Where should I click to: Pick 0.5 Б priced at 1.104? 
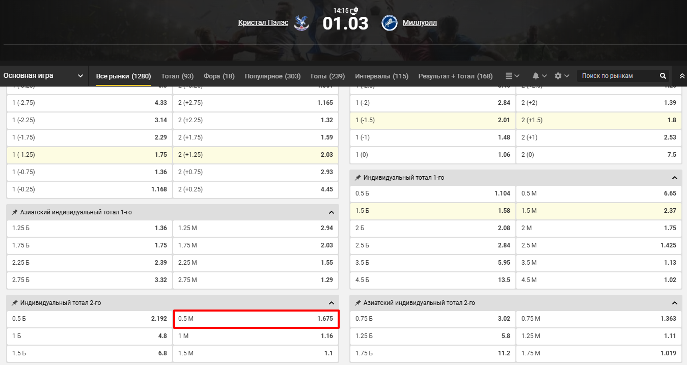tap(433, 193)
